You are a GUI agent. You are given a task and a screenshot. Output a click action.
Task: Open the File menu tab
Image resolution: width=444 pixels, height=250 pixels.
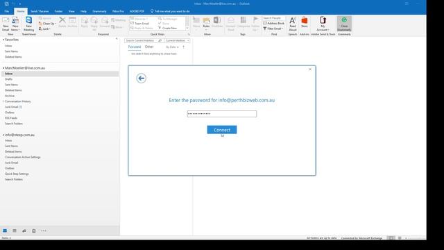(6, 11)
